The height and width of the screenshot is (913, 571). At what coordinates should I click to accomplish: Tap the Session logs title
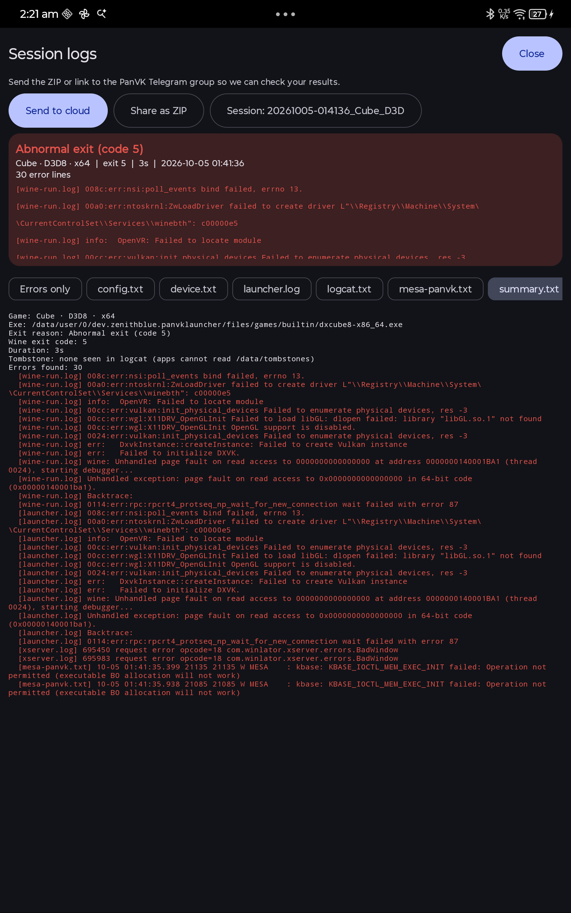point(52,53)
